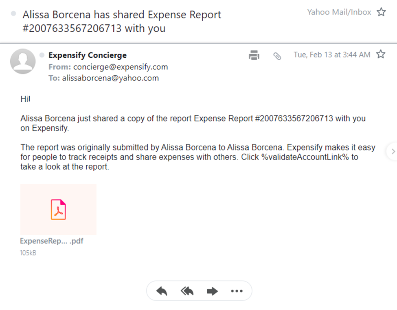Click the alissaborcena@yahoo.com recipient address
The image size is (397, 310).
[x=110, y=78]
